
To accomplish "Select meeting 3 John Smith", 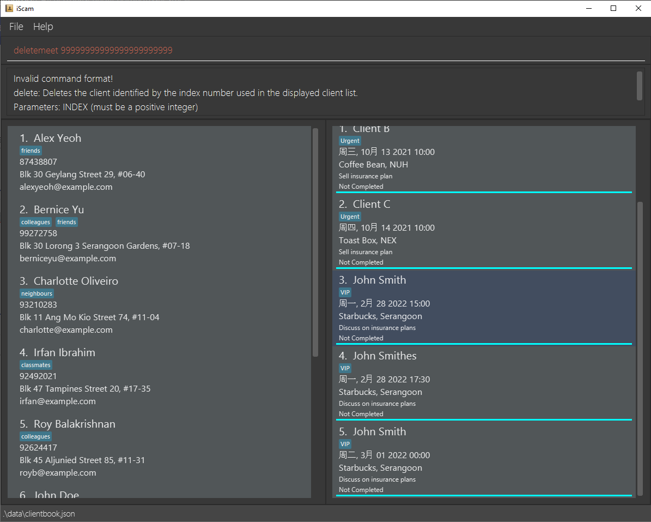I will (484, 307).
